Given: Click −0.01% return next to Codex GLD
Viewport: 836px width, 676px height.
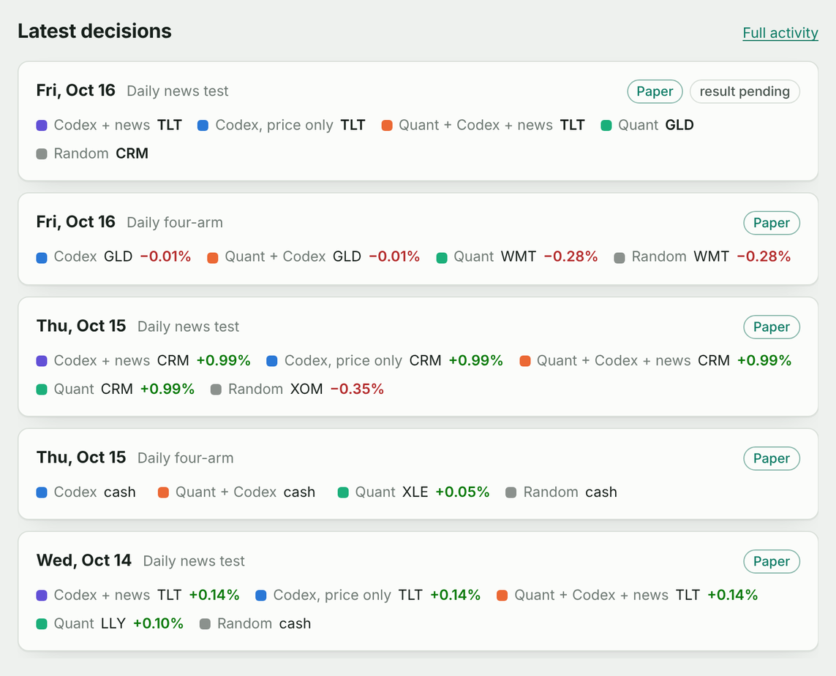Looking at the screenshot, I should (x=165, y=257).
